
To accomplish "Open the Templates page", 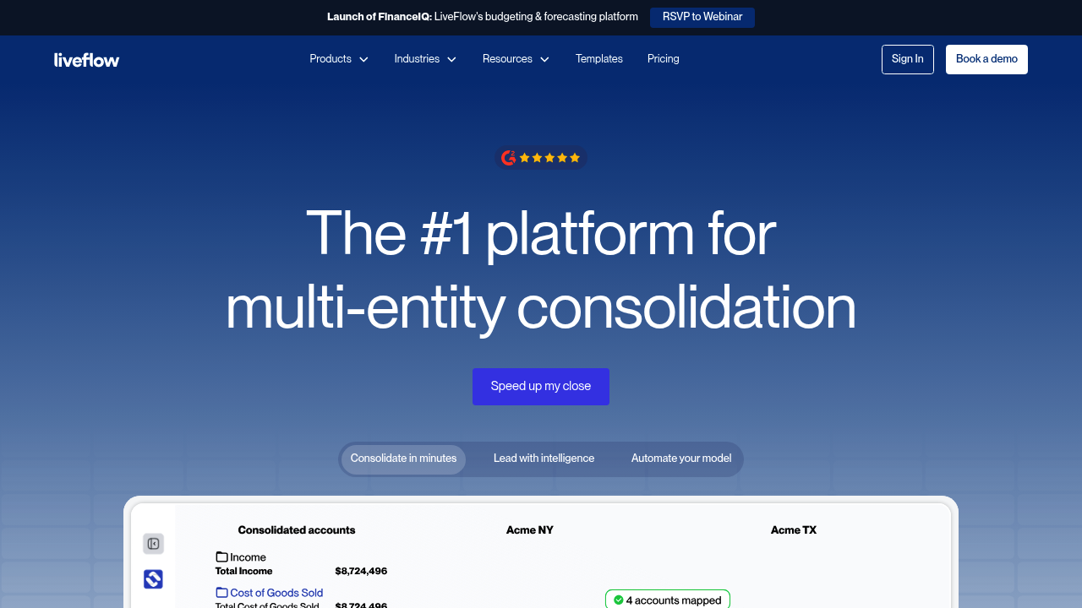I will tap(599, 59).
